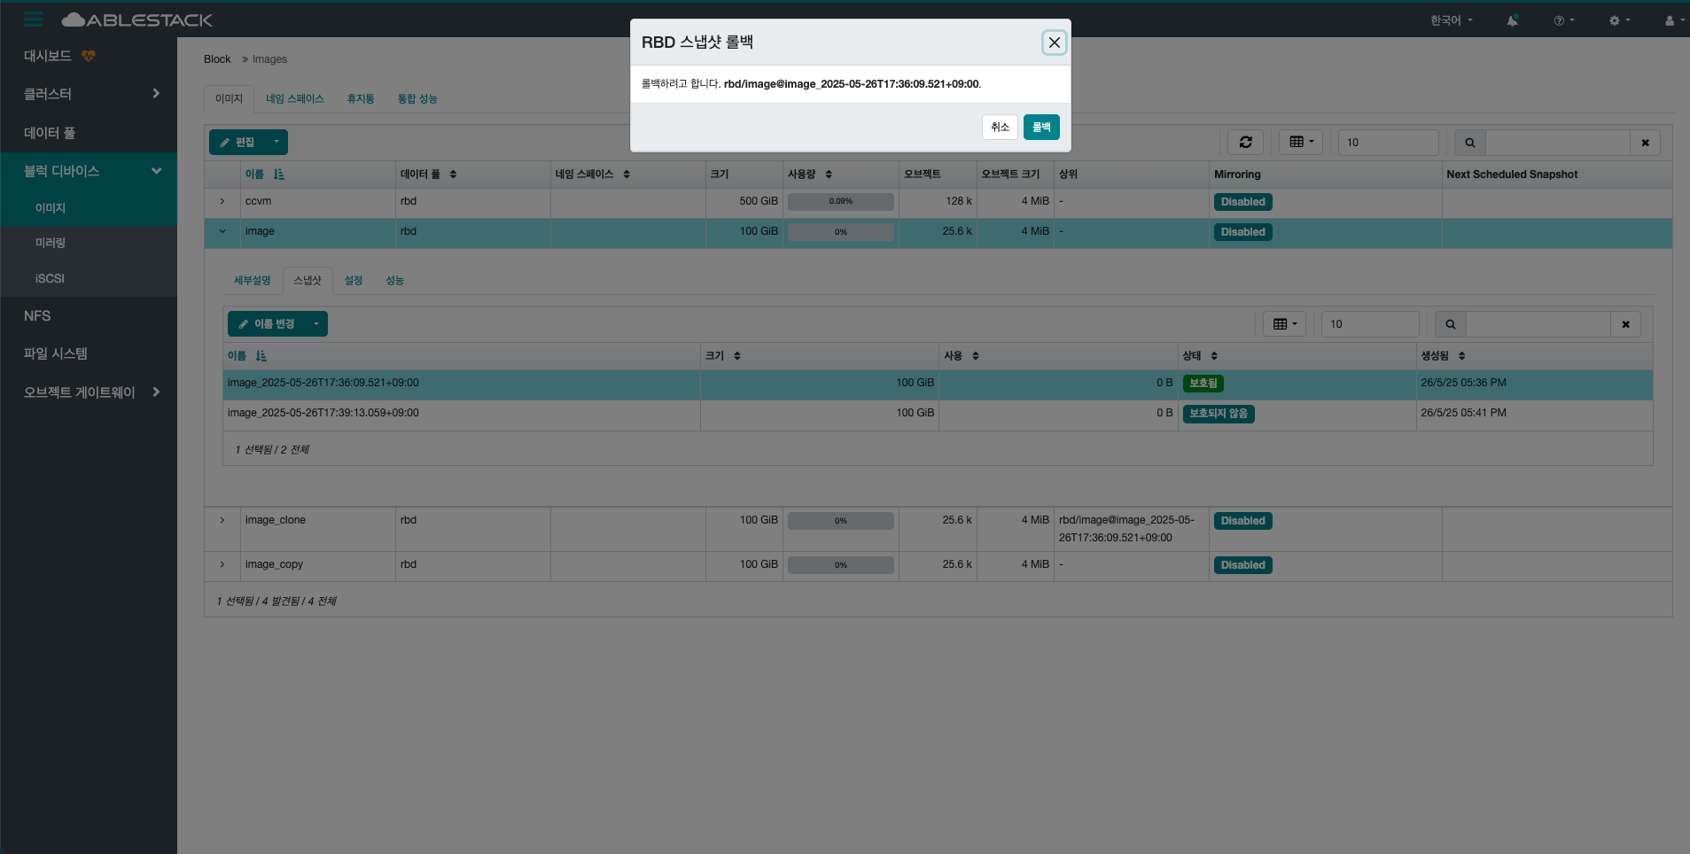Open the 스냅샷 tab

308,281
